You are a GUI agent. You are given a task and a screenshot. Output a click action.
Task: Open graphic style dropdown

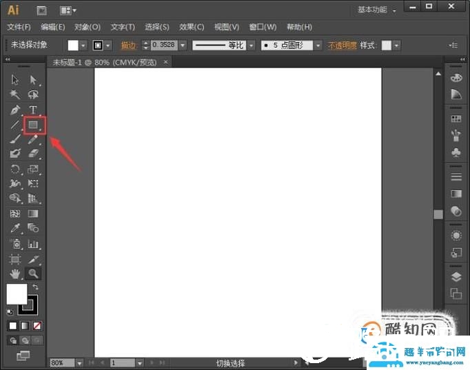[x=396, y=45]
